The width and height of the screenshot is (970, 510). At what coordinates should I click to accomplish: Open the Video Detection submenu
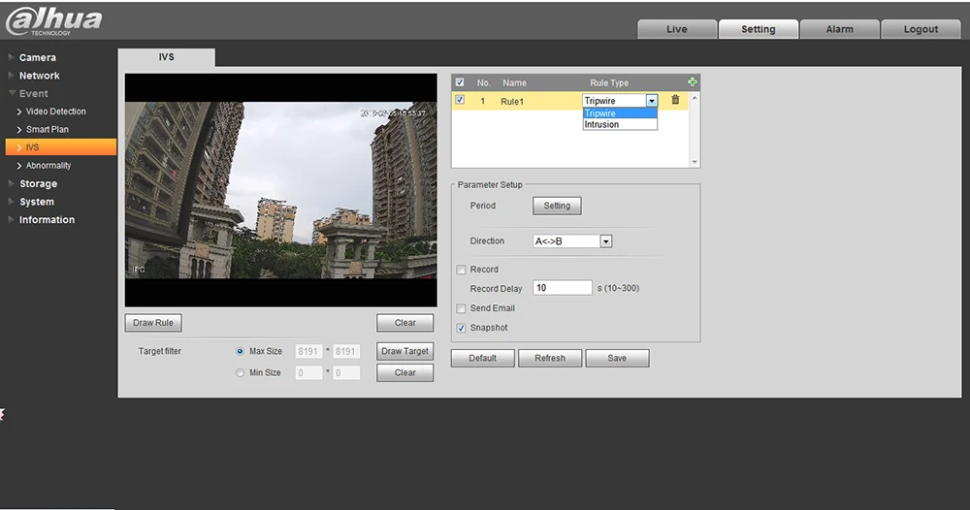[x=55, y=112]
